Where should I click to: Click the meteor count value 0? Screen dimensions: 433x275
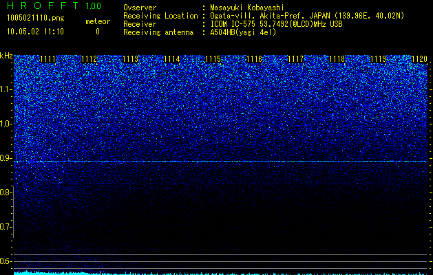[x=98, y=32]
